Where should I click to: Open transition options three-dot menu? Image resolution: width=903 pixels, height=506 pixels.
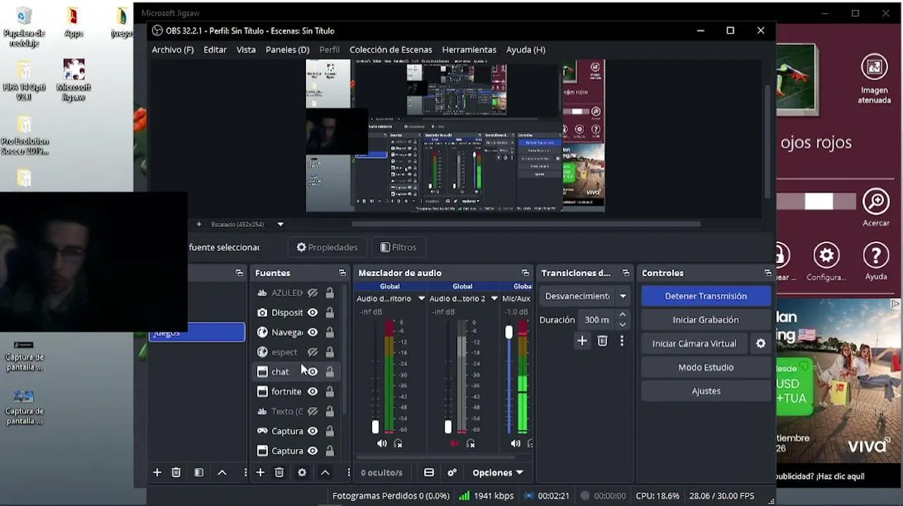[x=622, y=341]
